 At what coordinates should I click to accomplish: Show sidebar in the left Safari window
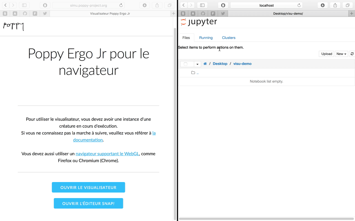point(24,5)
